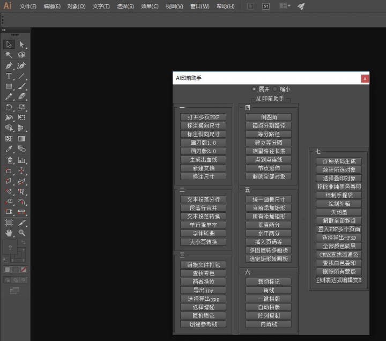
Task: Click the 倒圆角 button
Action: [269, 117]
